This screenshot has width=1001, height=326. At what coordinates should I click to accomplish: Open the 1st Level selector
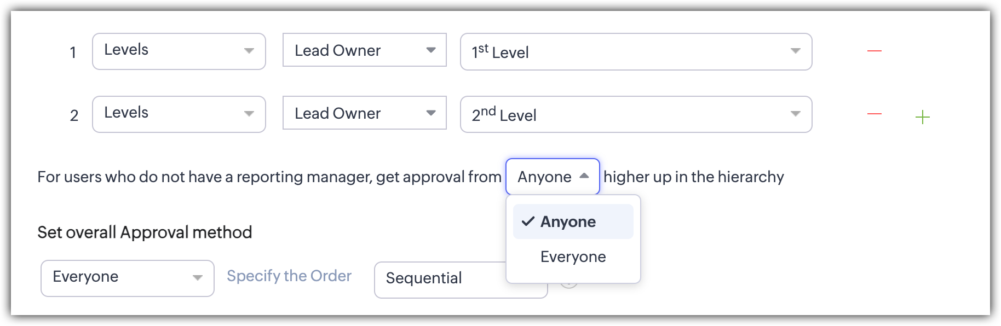pos(635,52)
